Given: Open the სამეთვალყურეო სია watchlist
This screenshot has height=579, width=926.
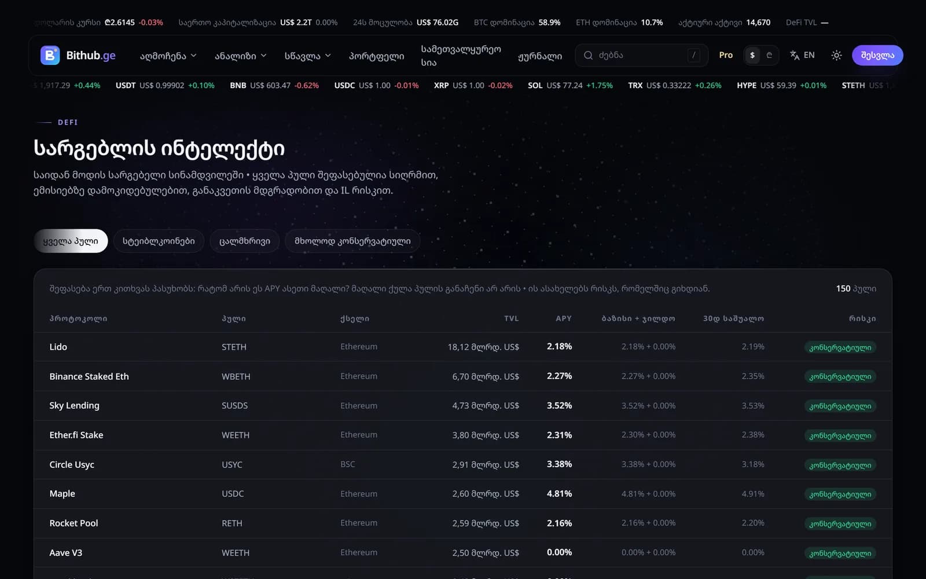Looking at the screenshot, I should tap(461, 56).
